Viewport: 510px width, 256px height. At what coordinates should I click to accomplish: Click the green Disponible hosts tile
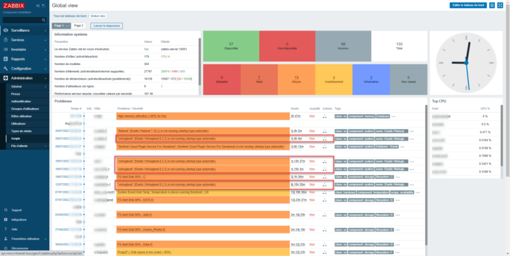pyautogui.click(x=231, y=46)
